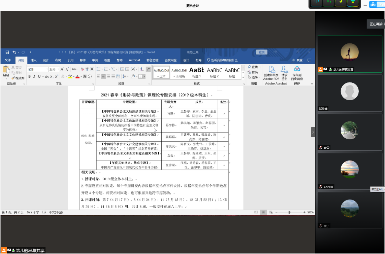This screenshot has width=385, height=254.
Task: Expand the Find (查找) dropdown arrow
Action: pos(260,67)
